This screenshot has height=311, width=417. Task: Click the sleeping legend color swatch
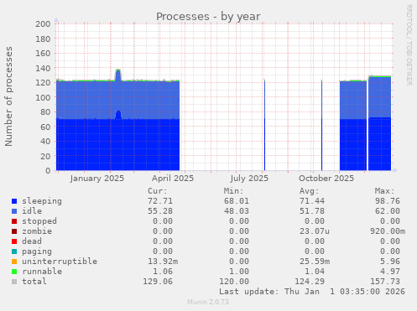(14, 201)
